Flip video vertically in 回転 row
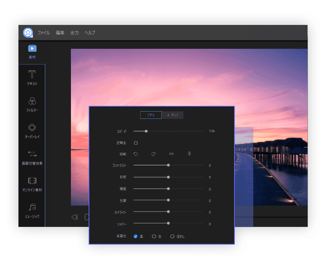 coord(189,154)
